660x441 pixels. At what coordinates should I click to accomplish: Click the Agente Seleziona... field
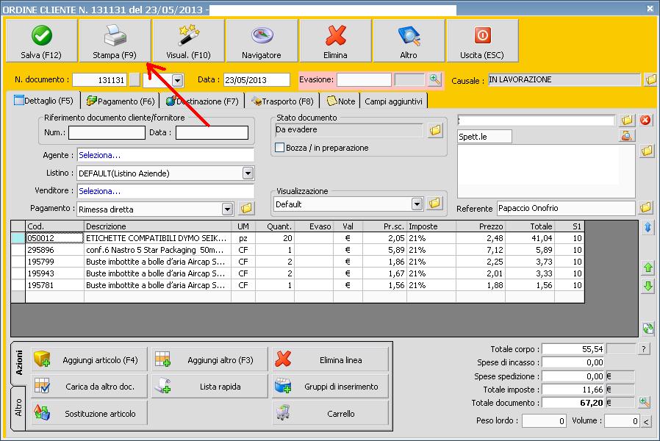click(165, 155)
